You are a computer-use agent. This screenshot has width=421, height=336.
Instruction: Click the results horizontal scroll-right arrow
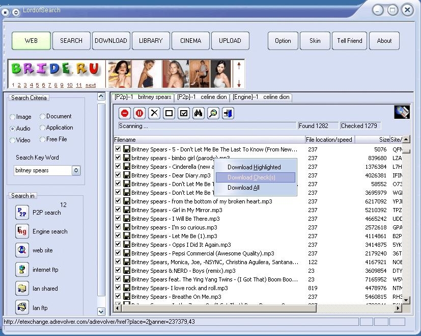click(x=398, y=308)
